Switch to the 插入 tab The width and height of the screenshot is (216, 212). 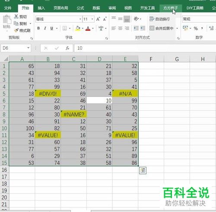(41, 8)
